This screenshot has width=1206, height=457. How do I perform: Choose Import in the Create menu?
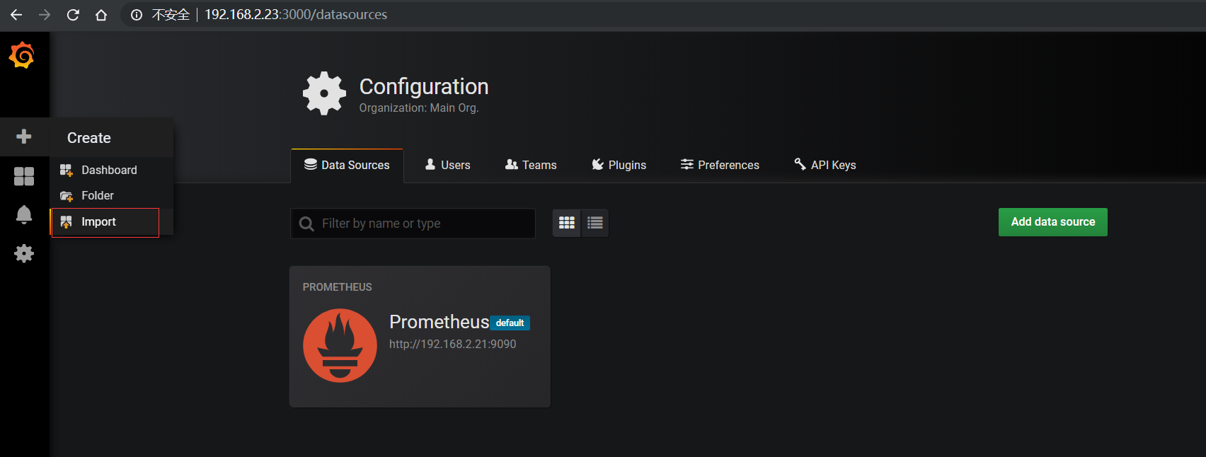click(105, 222)
